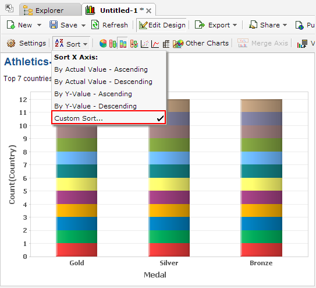
Task: Select the table view icon
Action: [166, 44]
